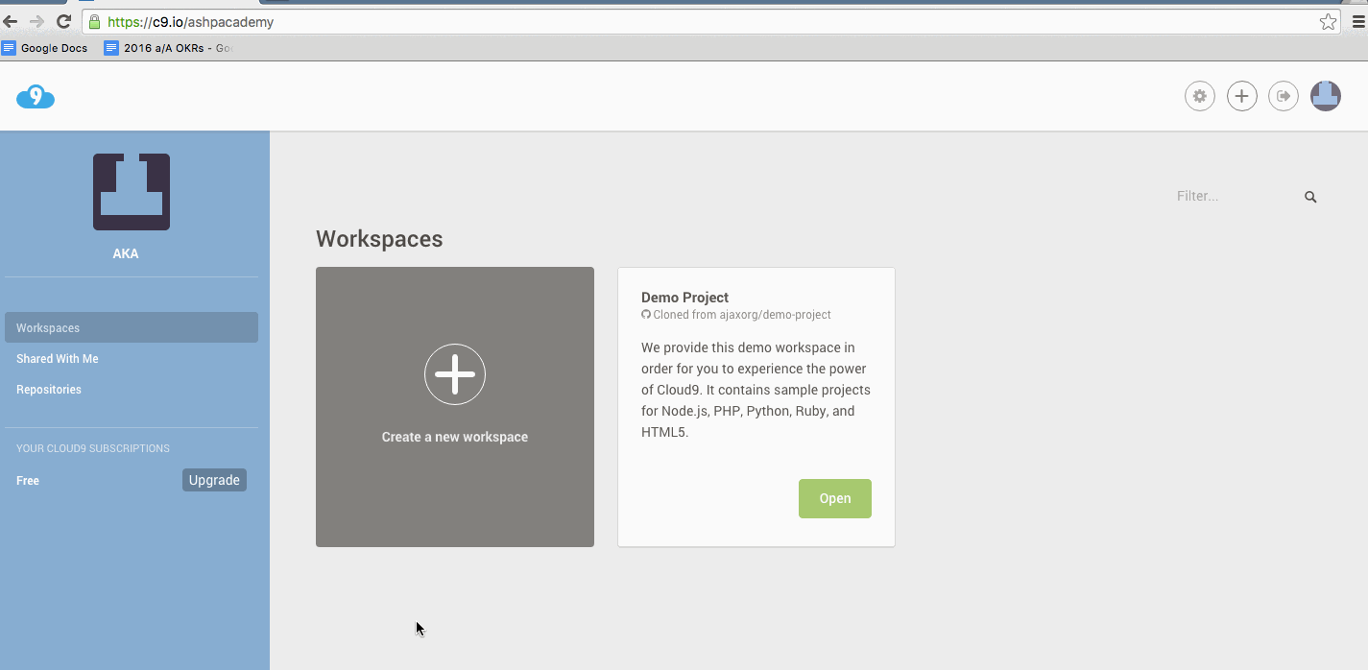Bookmark page with the star icon
Viewport: 1368px width, 670px height.
[x=1328, y=22]
